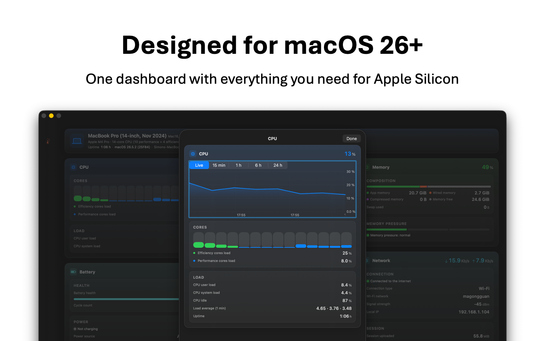Click the upload arrow beside 7.9 Kb/s

coord(473,261)
